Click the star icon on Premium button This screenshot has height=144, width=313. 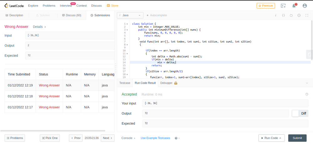[x=260, y=6]
